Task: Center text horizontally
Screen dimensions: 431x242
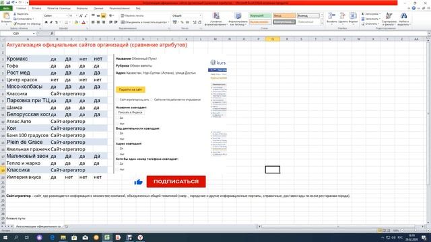Action: click(98, 22)
